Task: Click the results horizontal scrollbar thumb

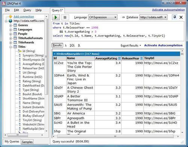Action: click(x=115, y=136)
